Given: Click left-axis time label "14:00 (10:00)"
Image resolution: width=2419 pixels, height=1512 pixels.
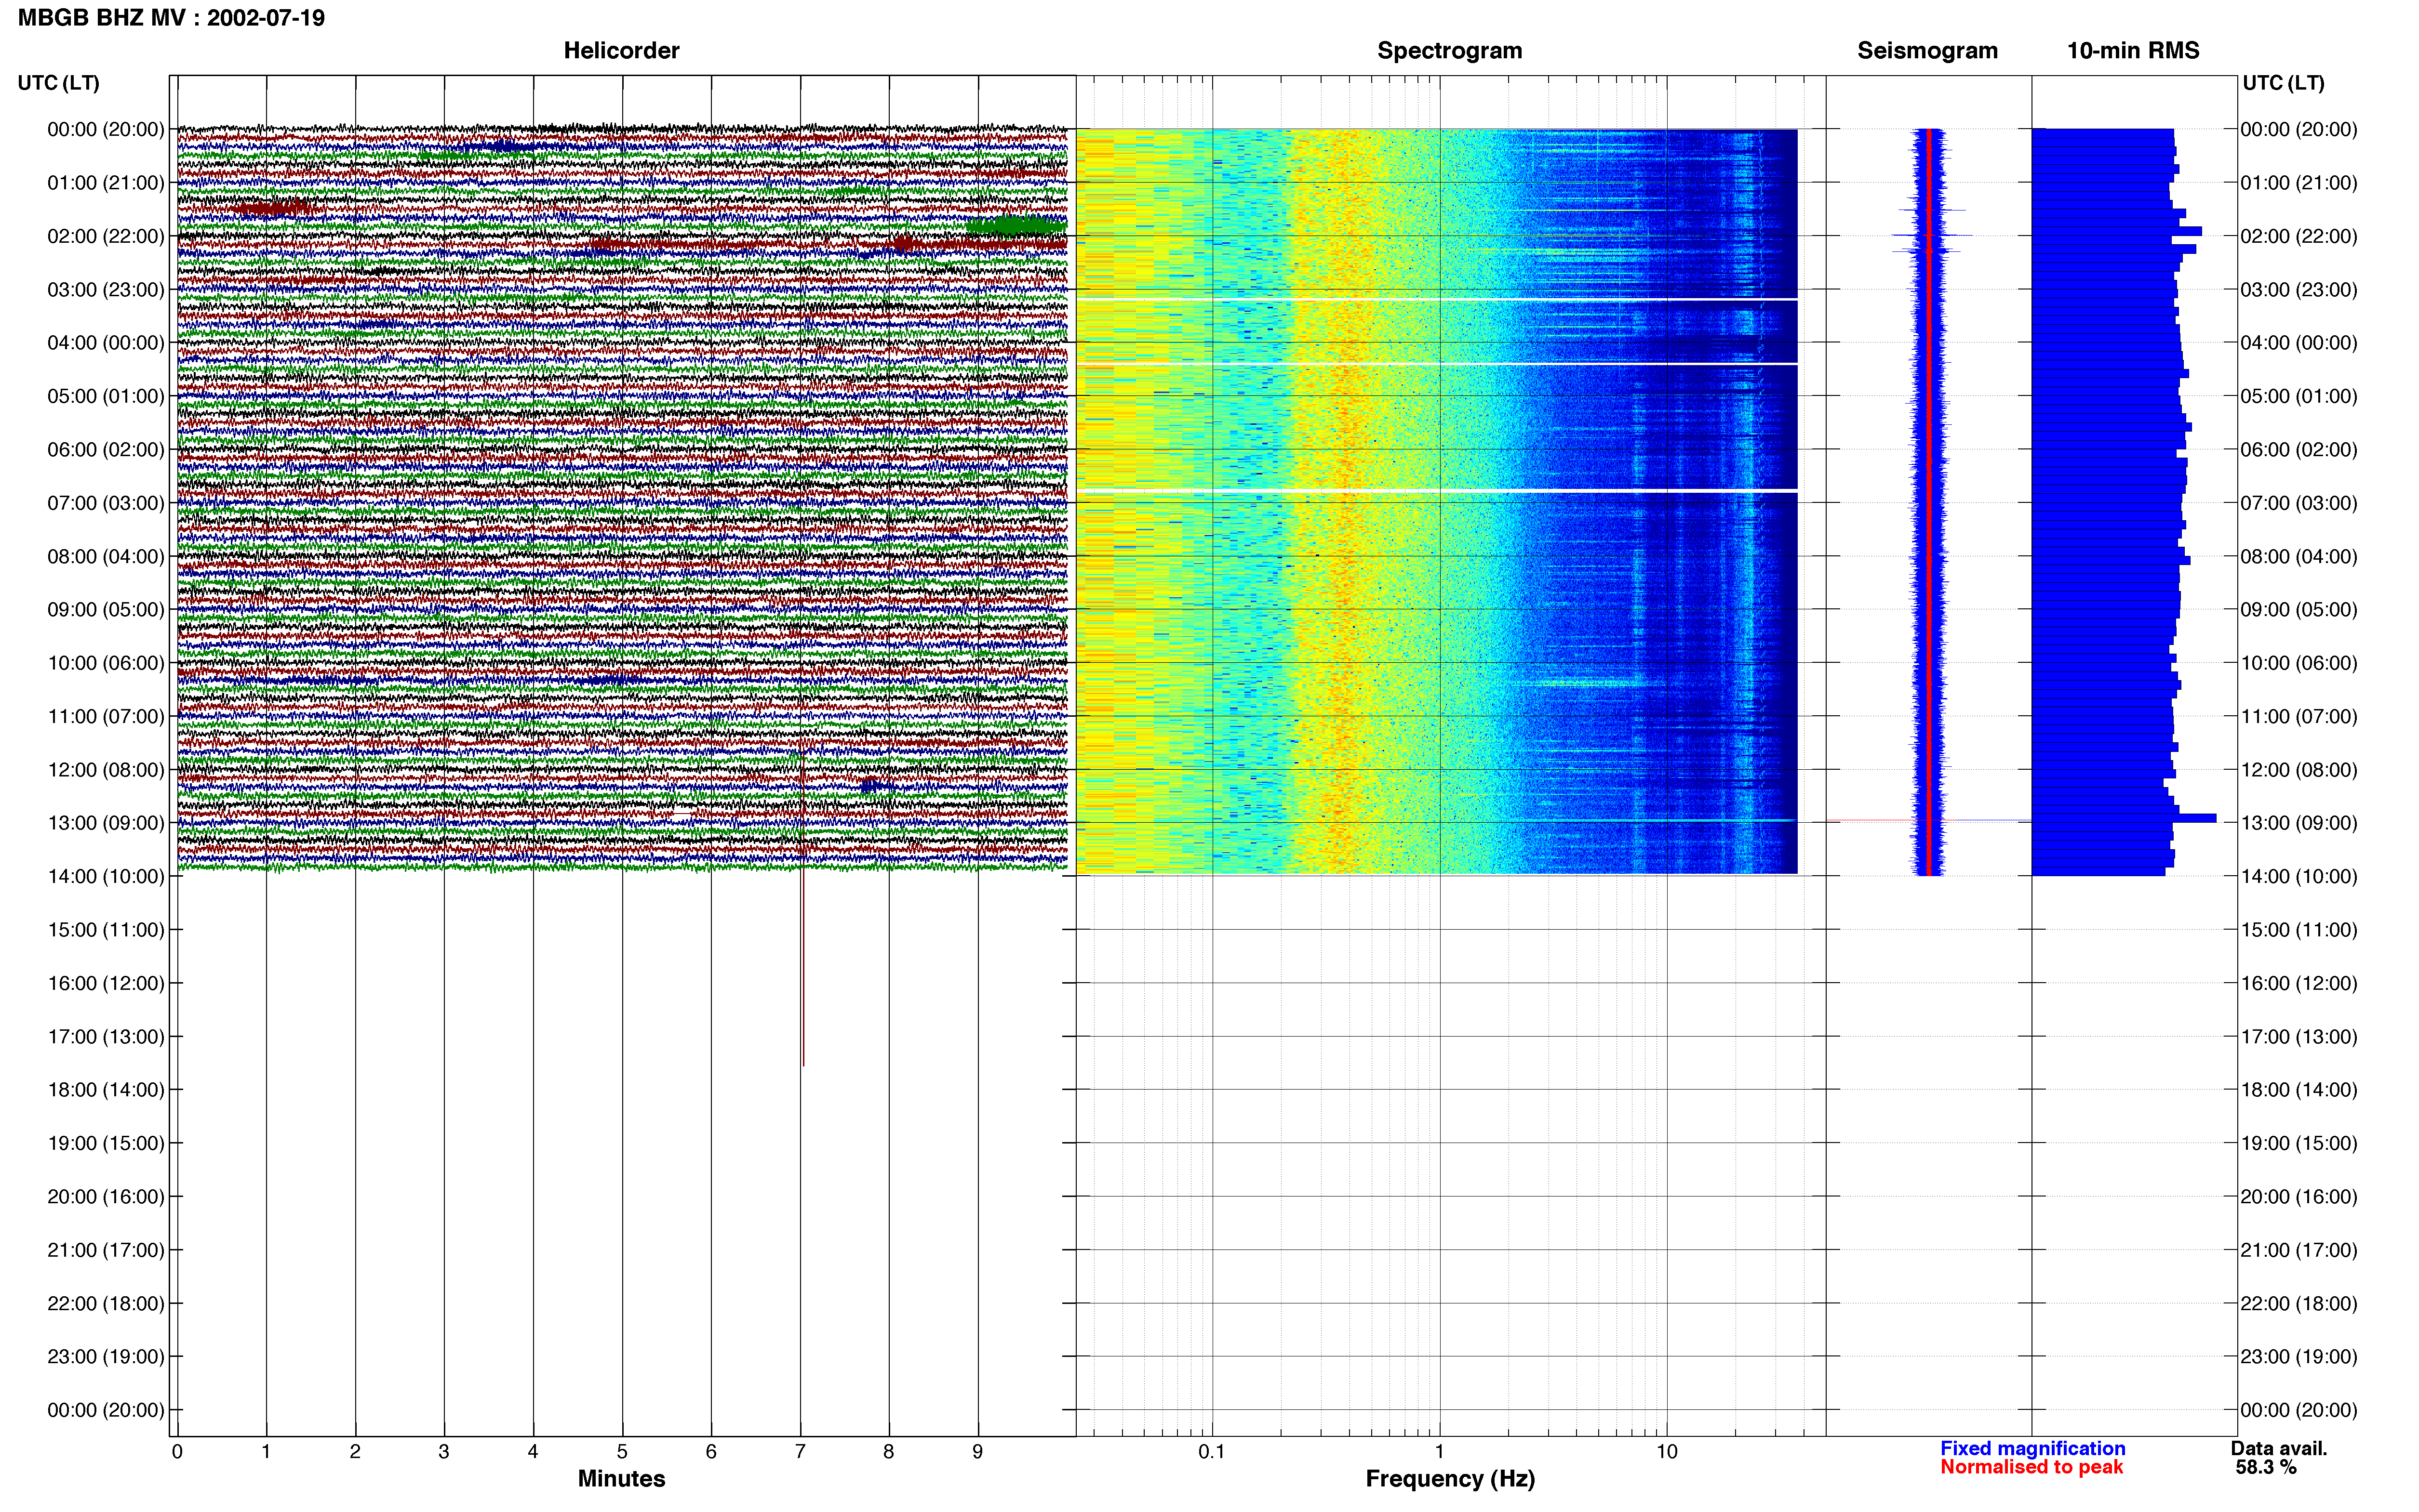Looking at the screenshot, I should pyautogui.click(x=106, y=876).
